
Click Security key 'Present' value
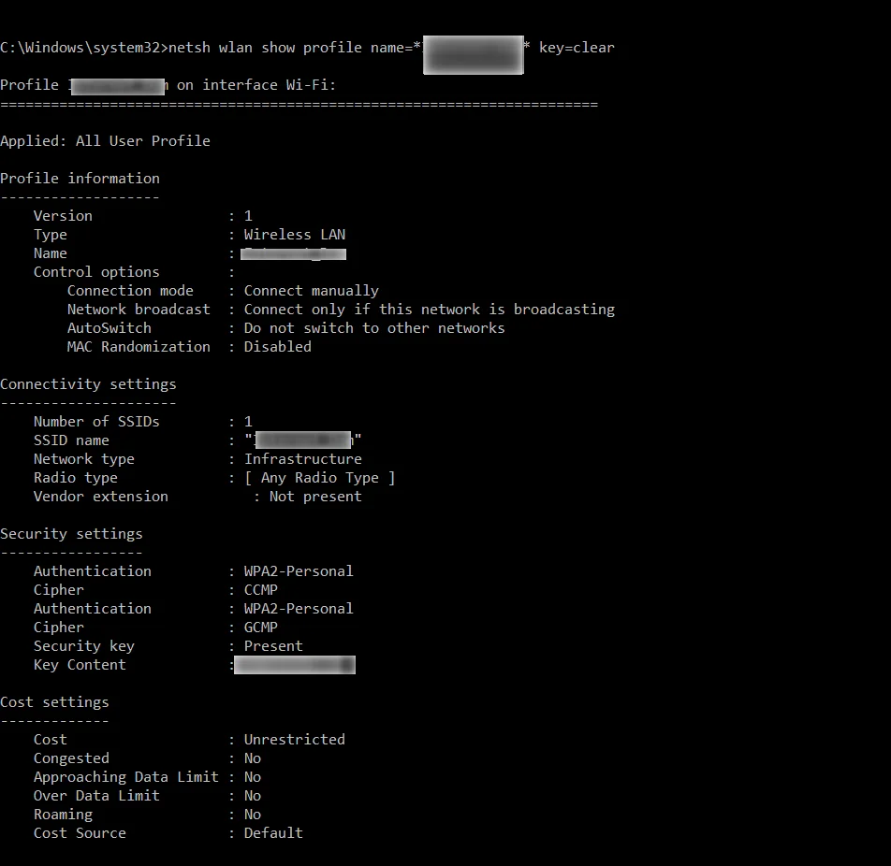pos(273,646)
